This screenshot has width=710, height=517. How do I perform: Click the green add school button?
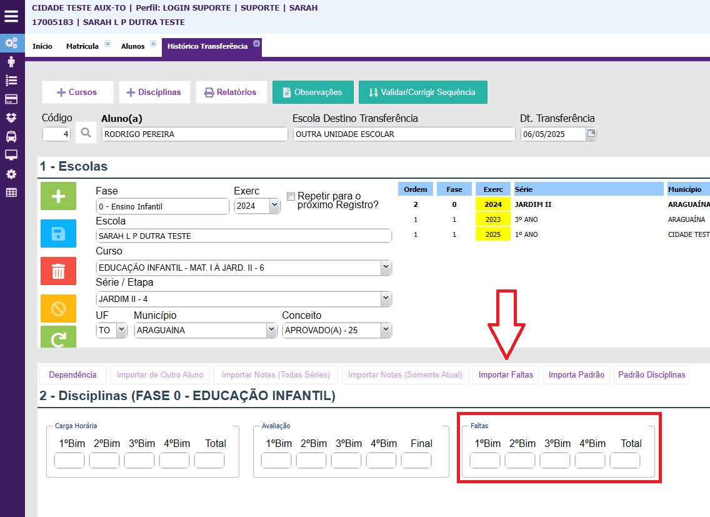click(x=58, y=196)
